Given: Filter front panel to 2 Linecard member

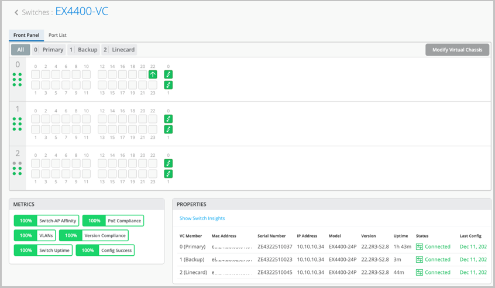Looking at the screenshot, I should (119, 50).
